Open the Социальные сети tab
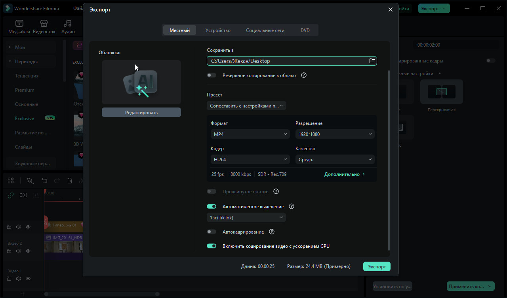The width and height of the screenshot is (507, 298). pos(265,30)
